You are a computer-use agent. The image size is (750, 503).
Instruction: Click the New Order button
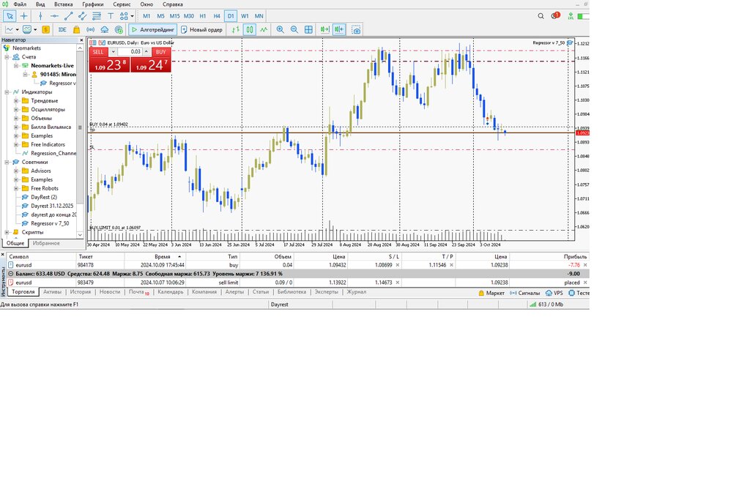tap(202, 29)
